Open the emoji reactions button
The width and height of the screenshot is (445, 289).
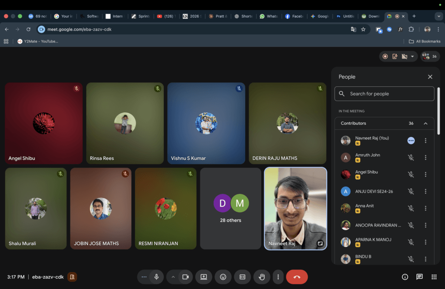223,277
